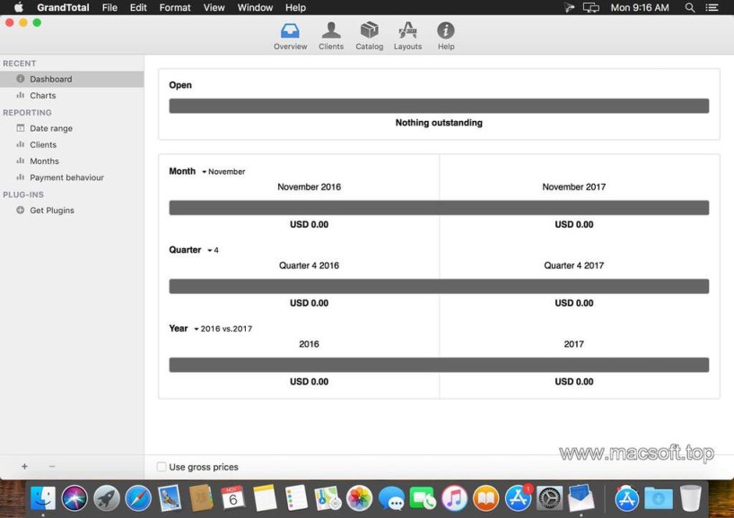Enable the Use gross prices checkbox
734x518 pixels.
click(162, 467)
